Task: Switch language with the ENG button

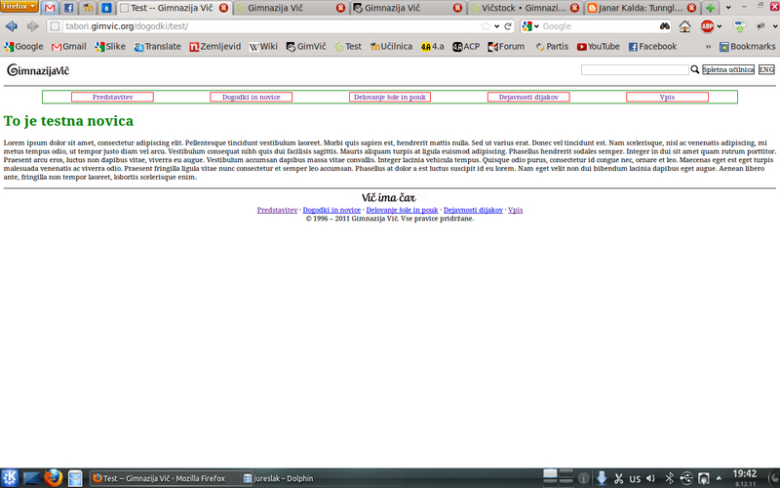Action: click(x=766, y=70)
